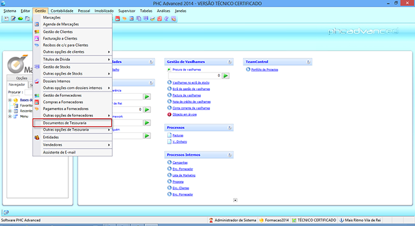Screen dimensions: 415x226
Task: Click the Facturação a Clientes pink icon
Action: [x=37, y=38]
